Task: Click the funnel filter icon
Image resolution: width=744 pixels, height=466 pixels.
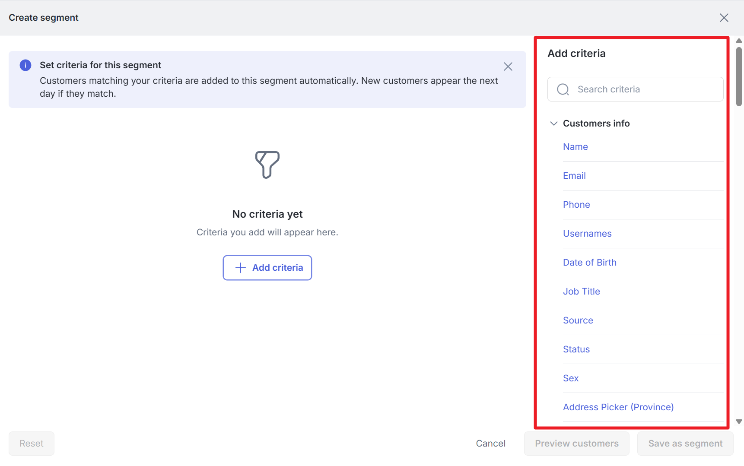Action: (267, 165)
